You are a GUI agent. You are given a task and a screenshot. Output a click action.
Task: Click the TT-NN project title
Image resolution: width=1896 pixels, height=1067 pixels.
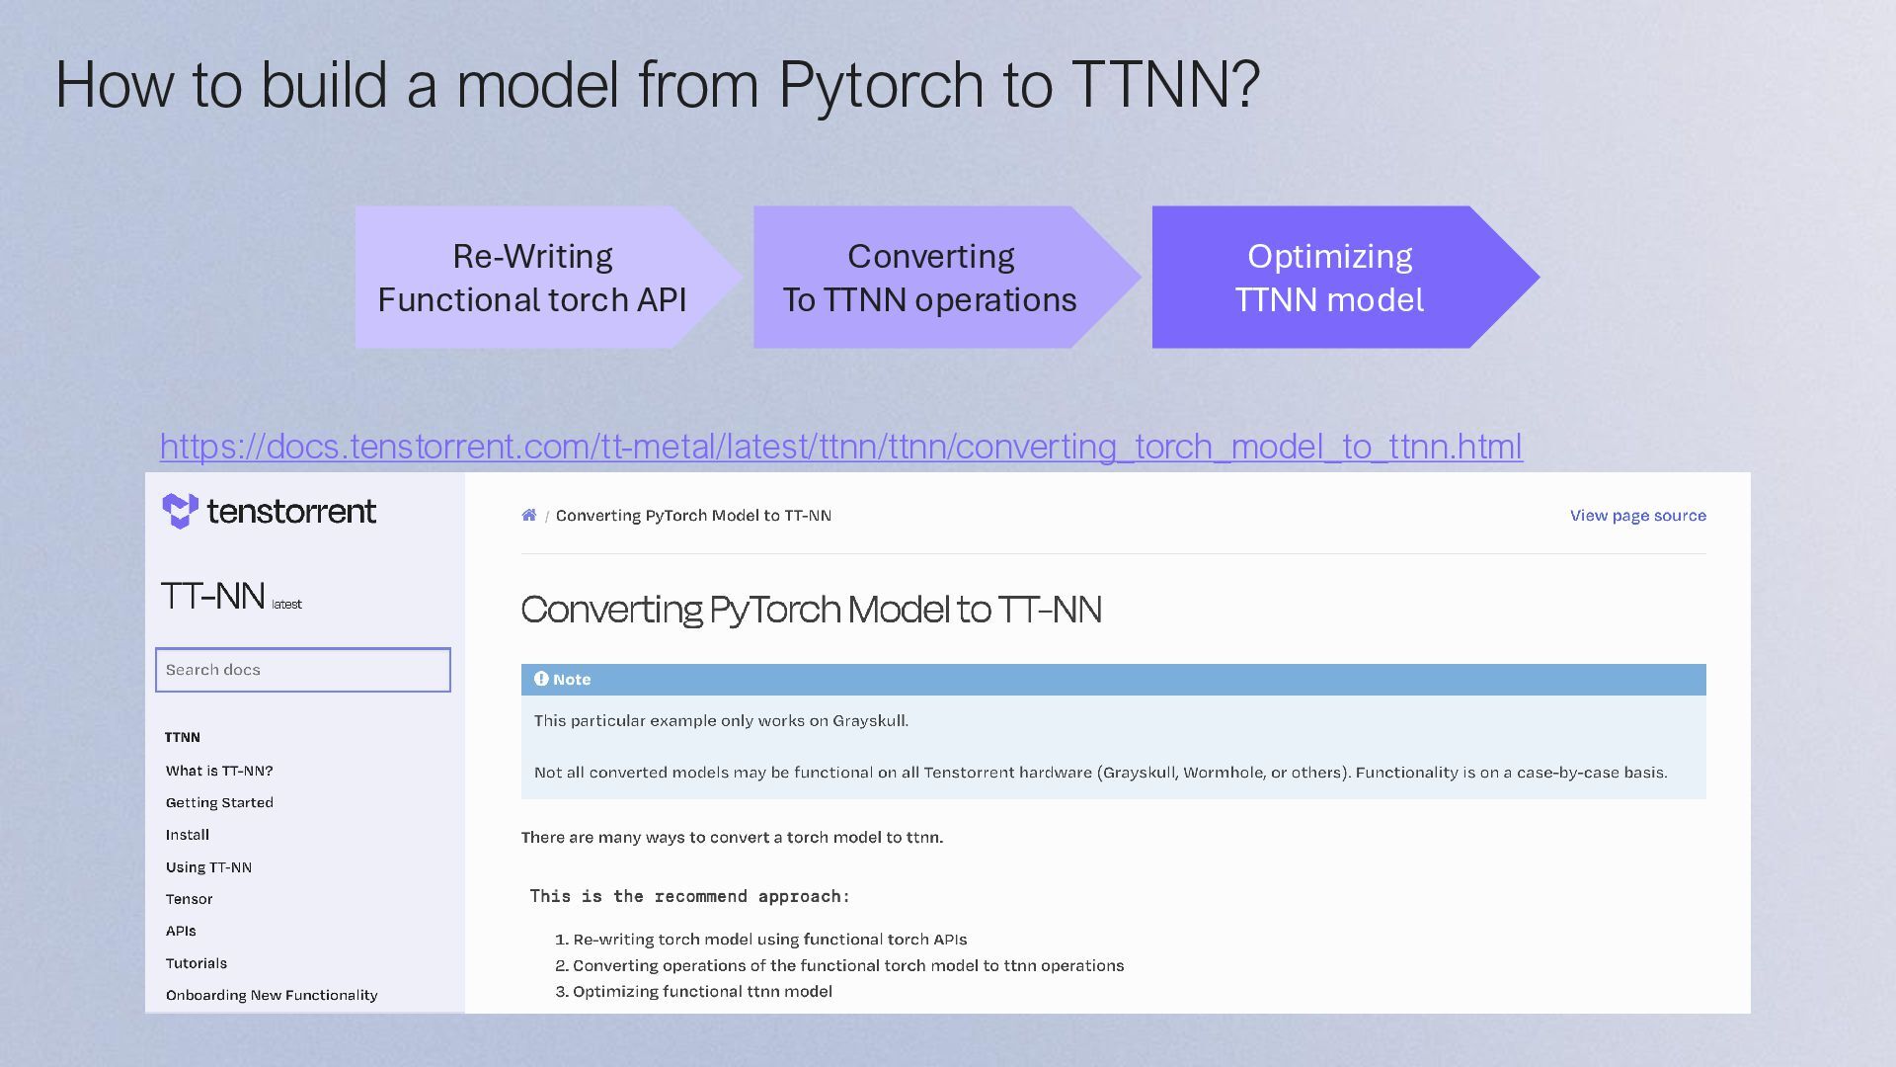click(212, 596)
